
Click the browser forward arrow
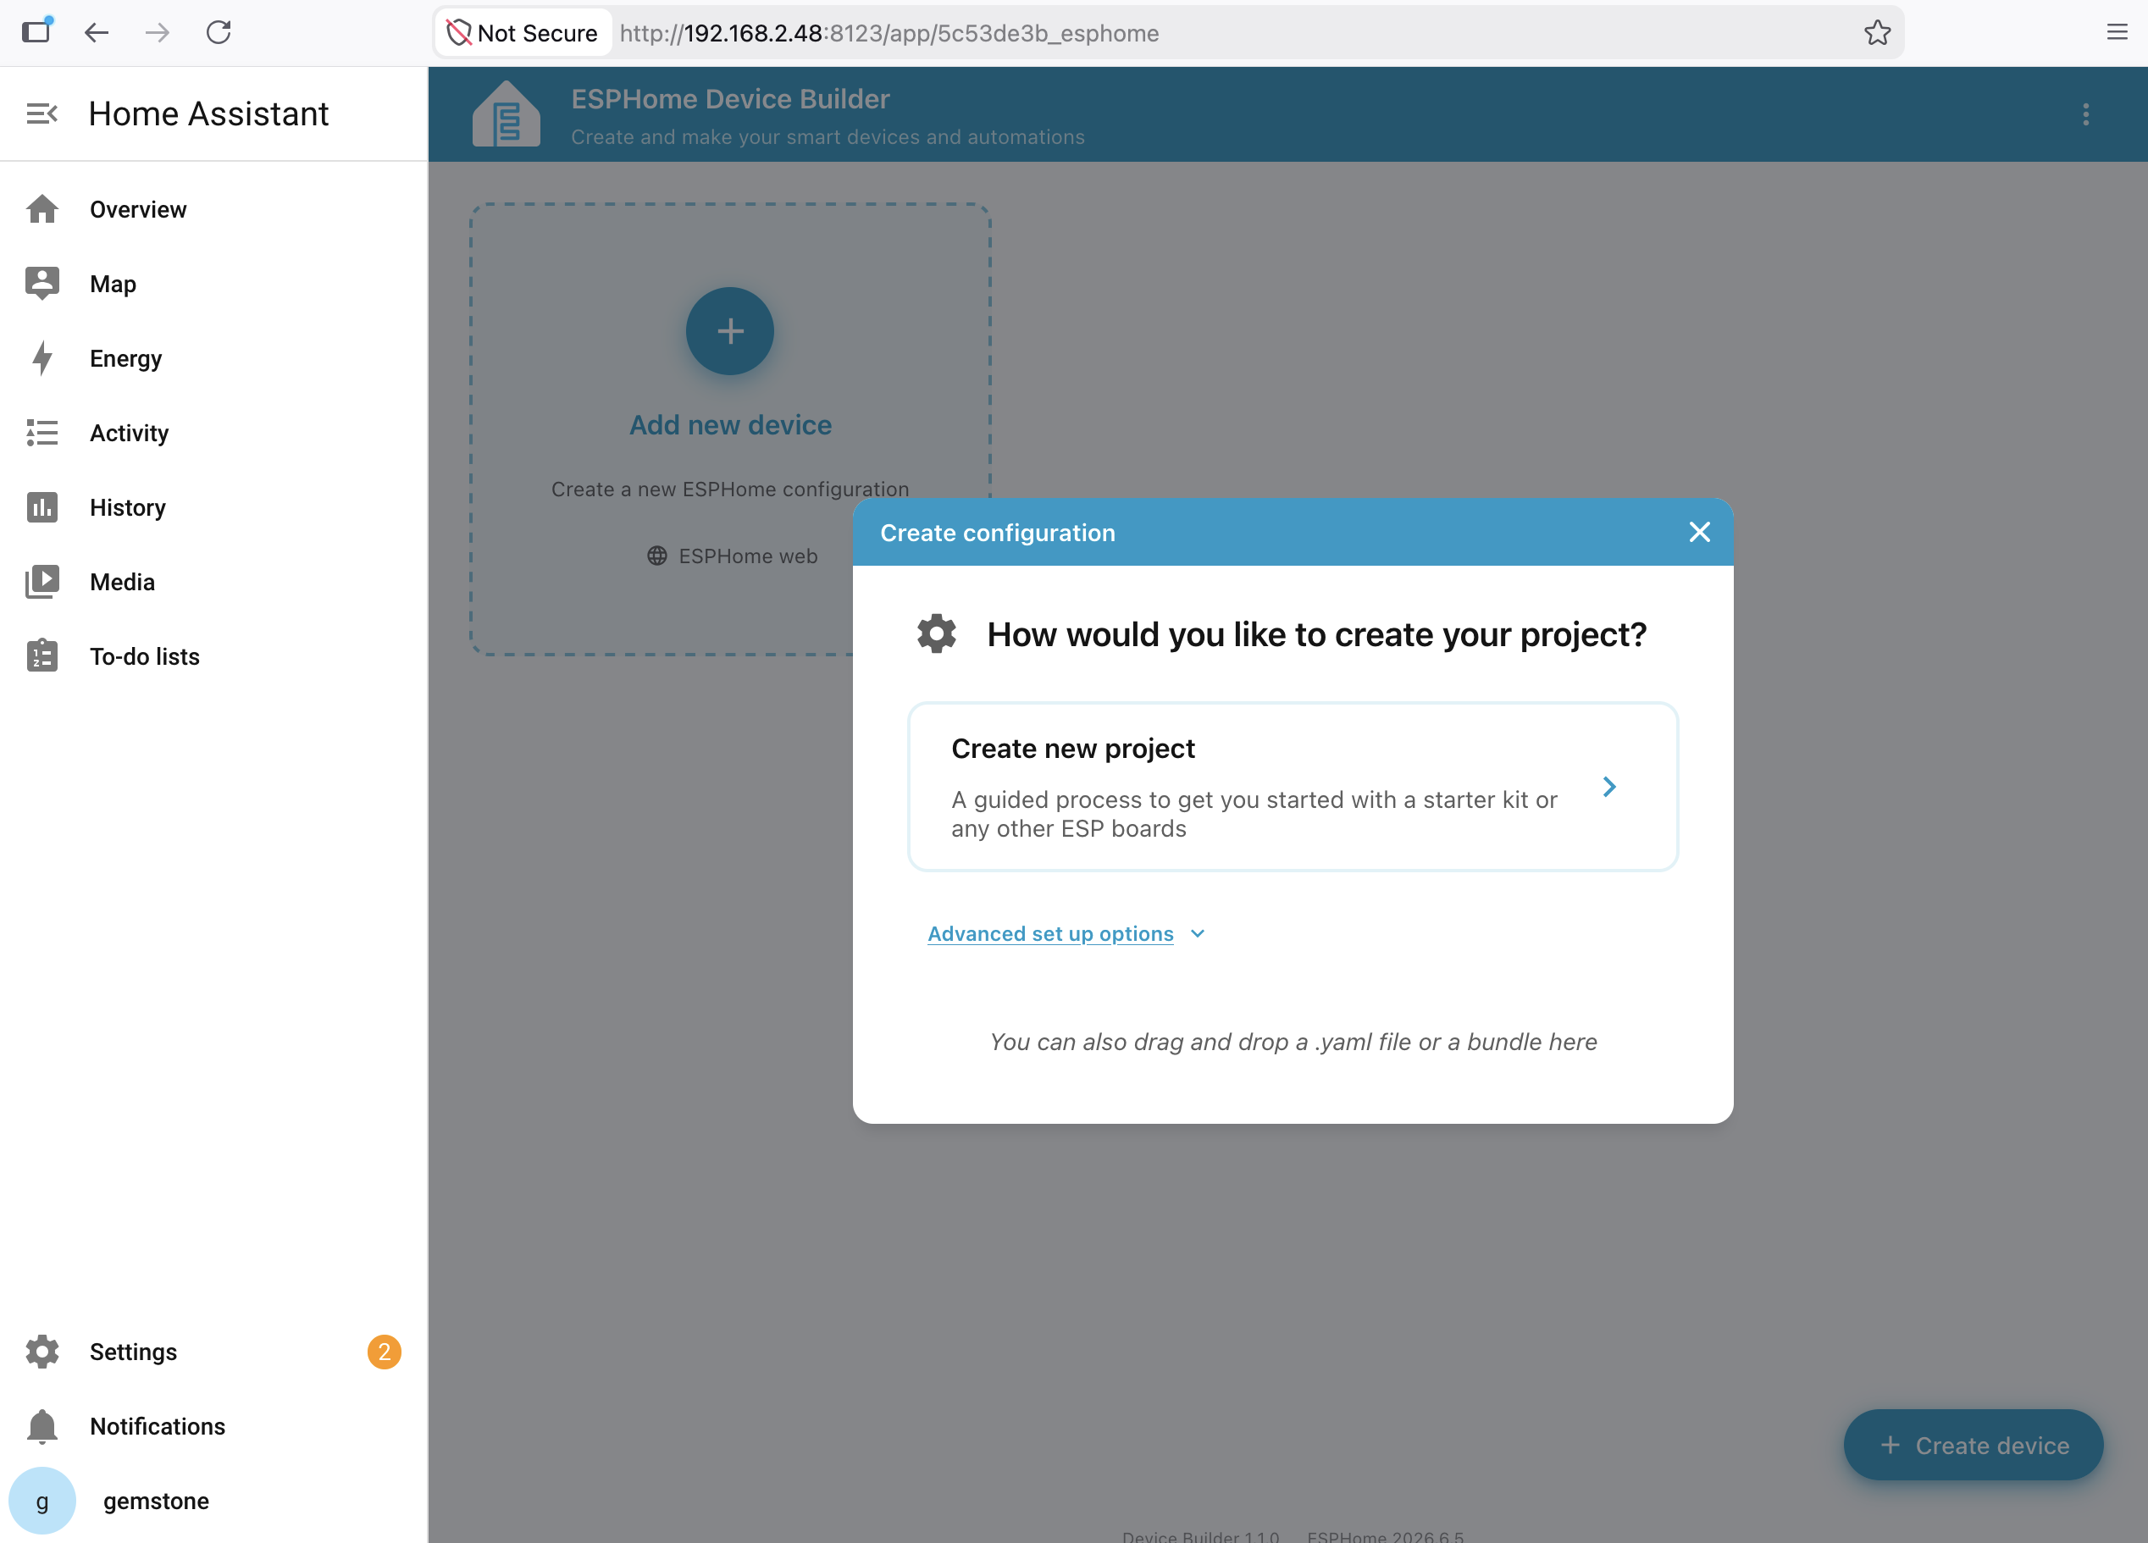pyautogui.click(x=158, y=33)
